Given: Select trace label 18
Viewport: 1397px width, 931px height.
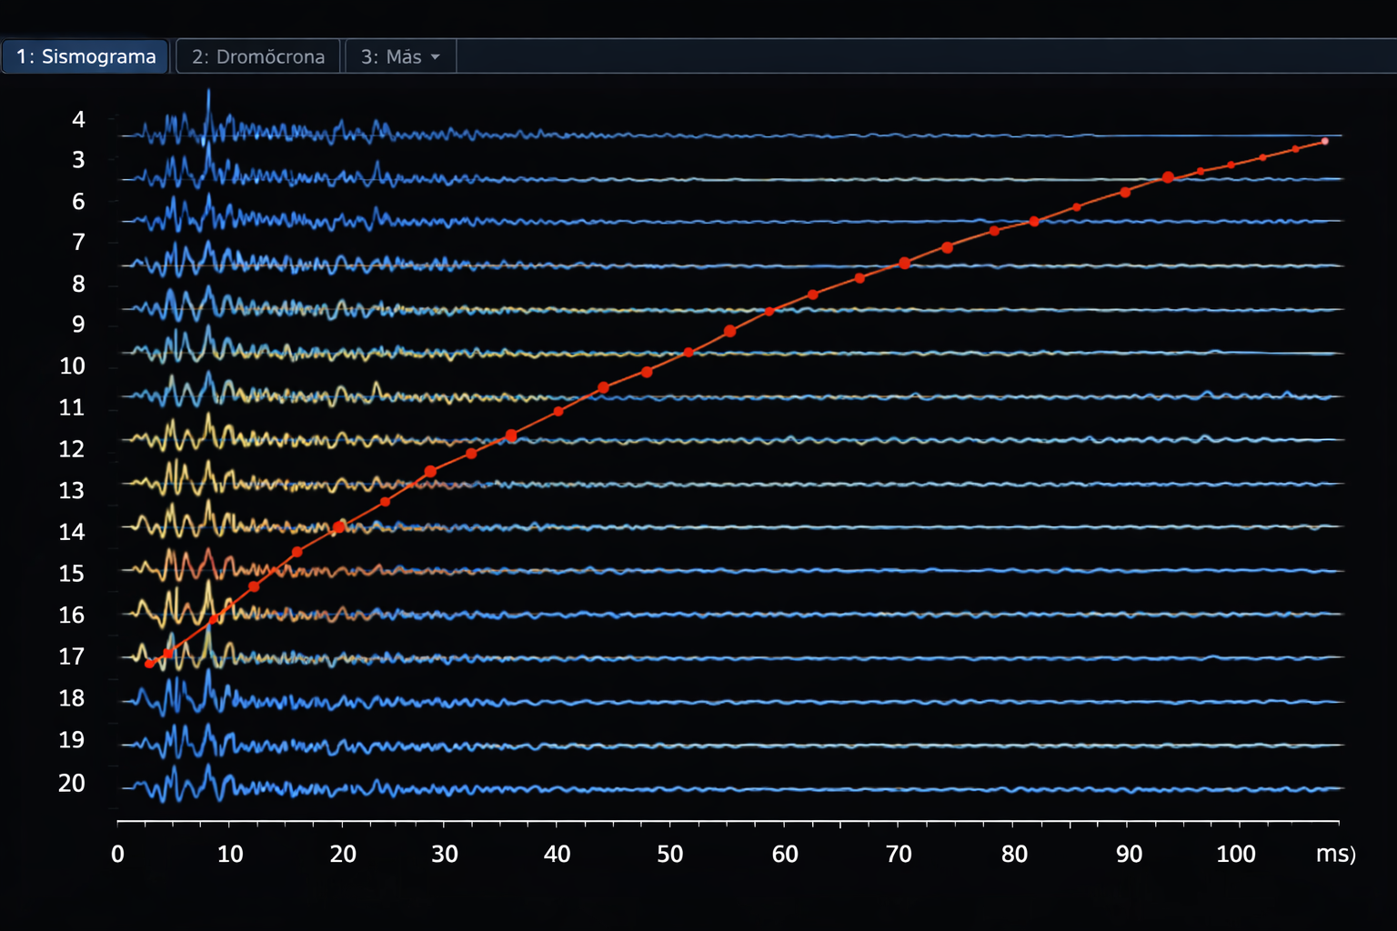Looking at the screenshot, I should pyautogui.click(x=72, y=697).
